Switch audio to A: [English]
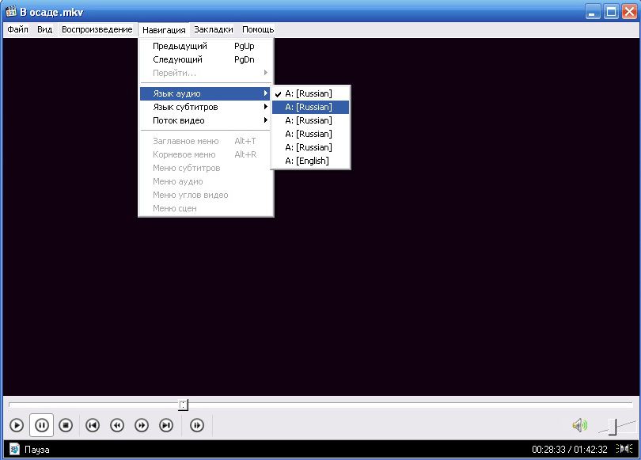 [311, 161]
